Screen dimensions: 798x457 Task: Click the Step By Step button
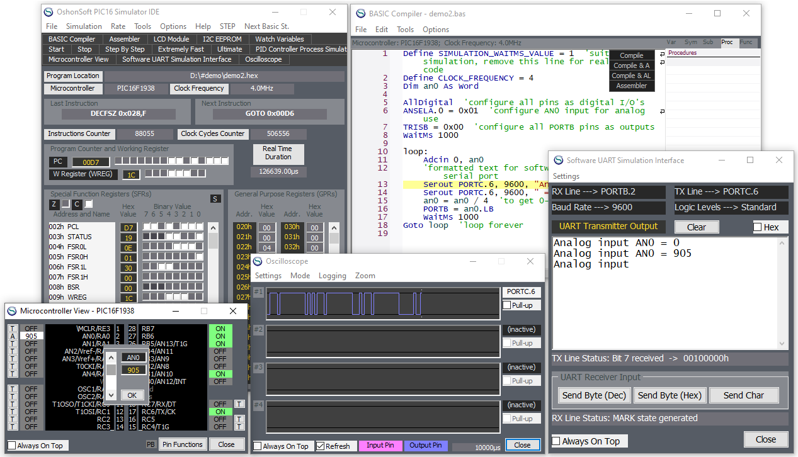(125, 49)
